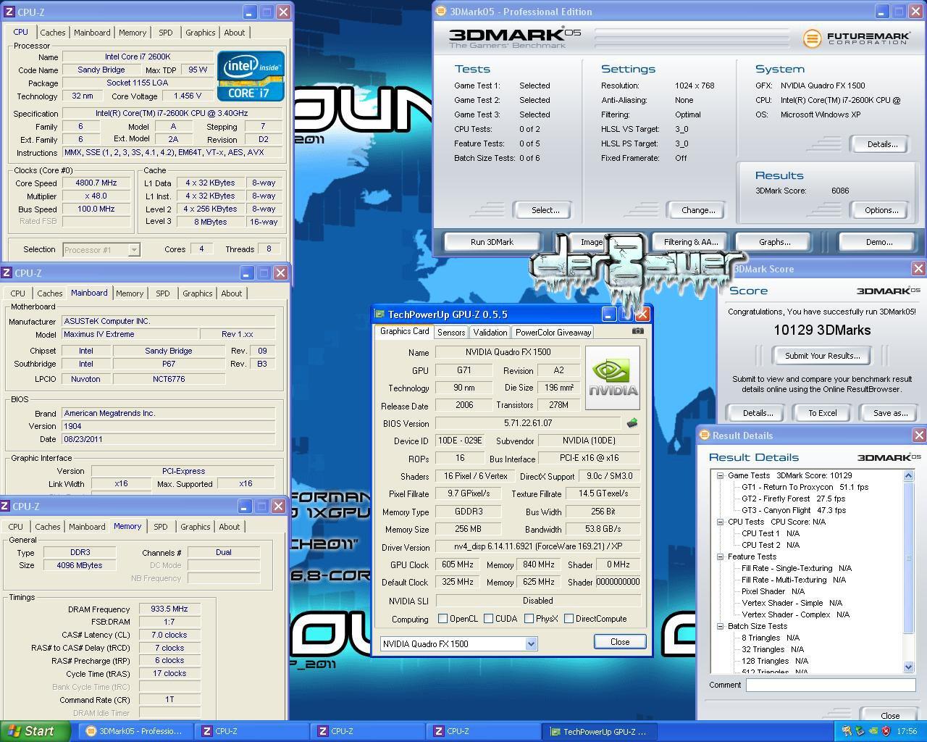Click the Options... results button
Screen dimensions: 927x742
881,210
